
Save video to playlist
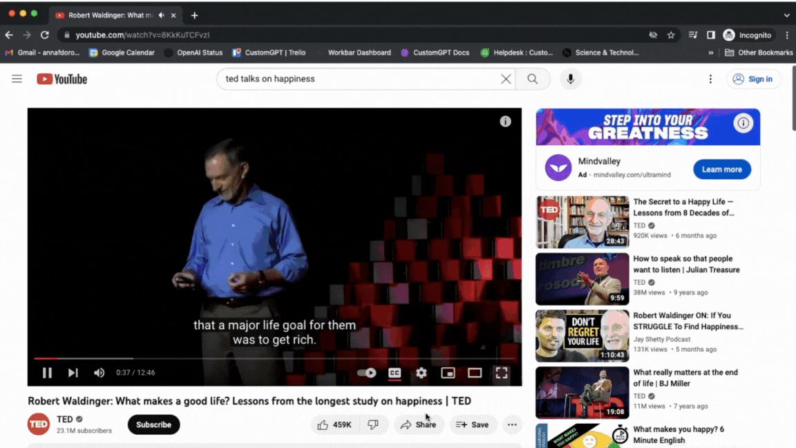click(473, 424)
